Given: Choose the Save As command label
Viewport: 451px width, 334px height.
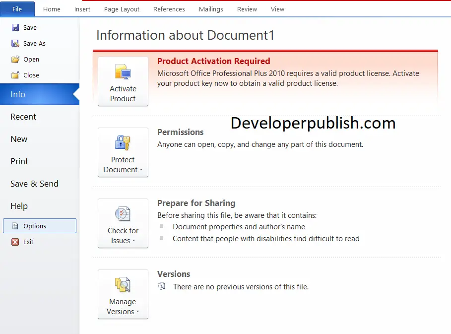Looking at the screenshot, I should coord(35,44).
